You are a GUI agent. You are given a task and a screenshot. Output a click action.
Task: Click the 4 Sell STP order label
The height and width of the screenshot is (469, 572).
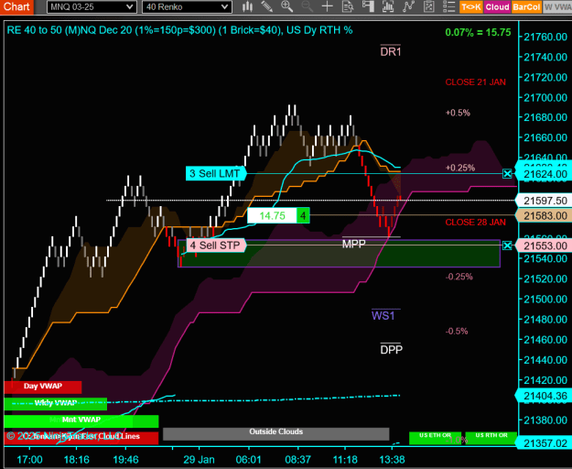tap(216, 245)
